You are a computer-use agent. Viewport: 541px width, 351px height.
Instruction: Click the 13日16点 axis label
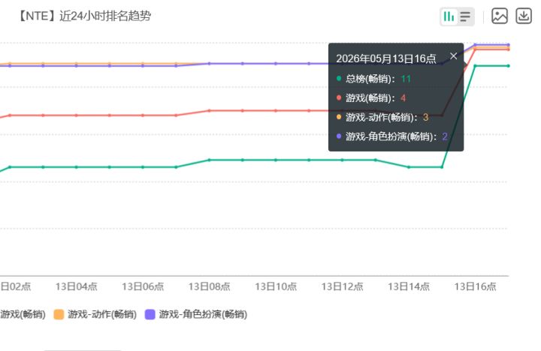475,286
